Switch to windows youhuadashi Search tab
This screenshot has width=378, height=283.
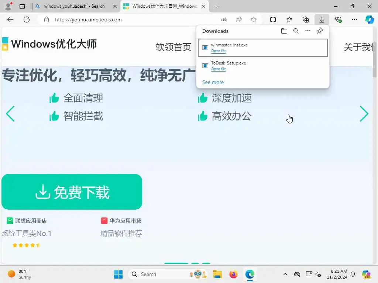(74, 6)
